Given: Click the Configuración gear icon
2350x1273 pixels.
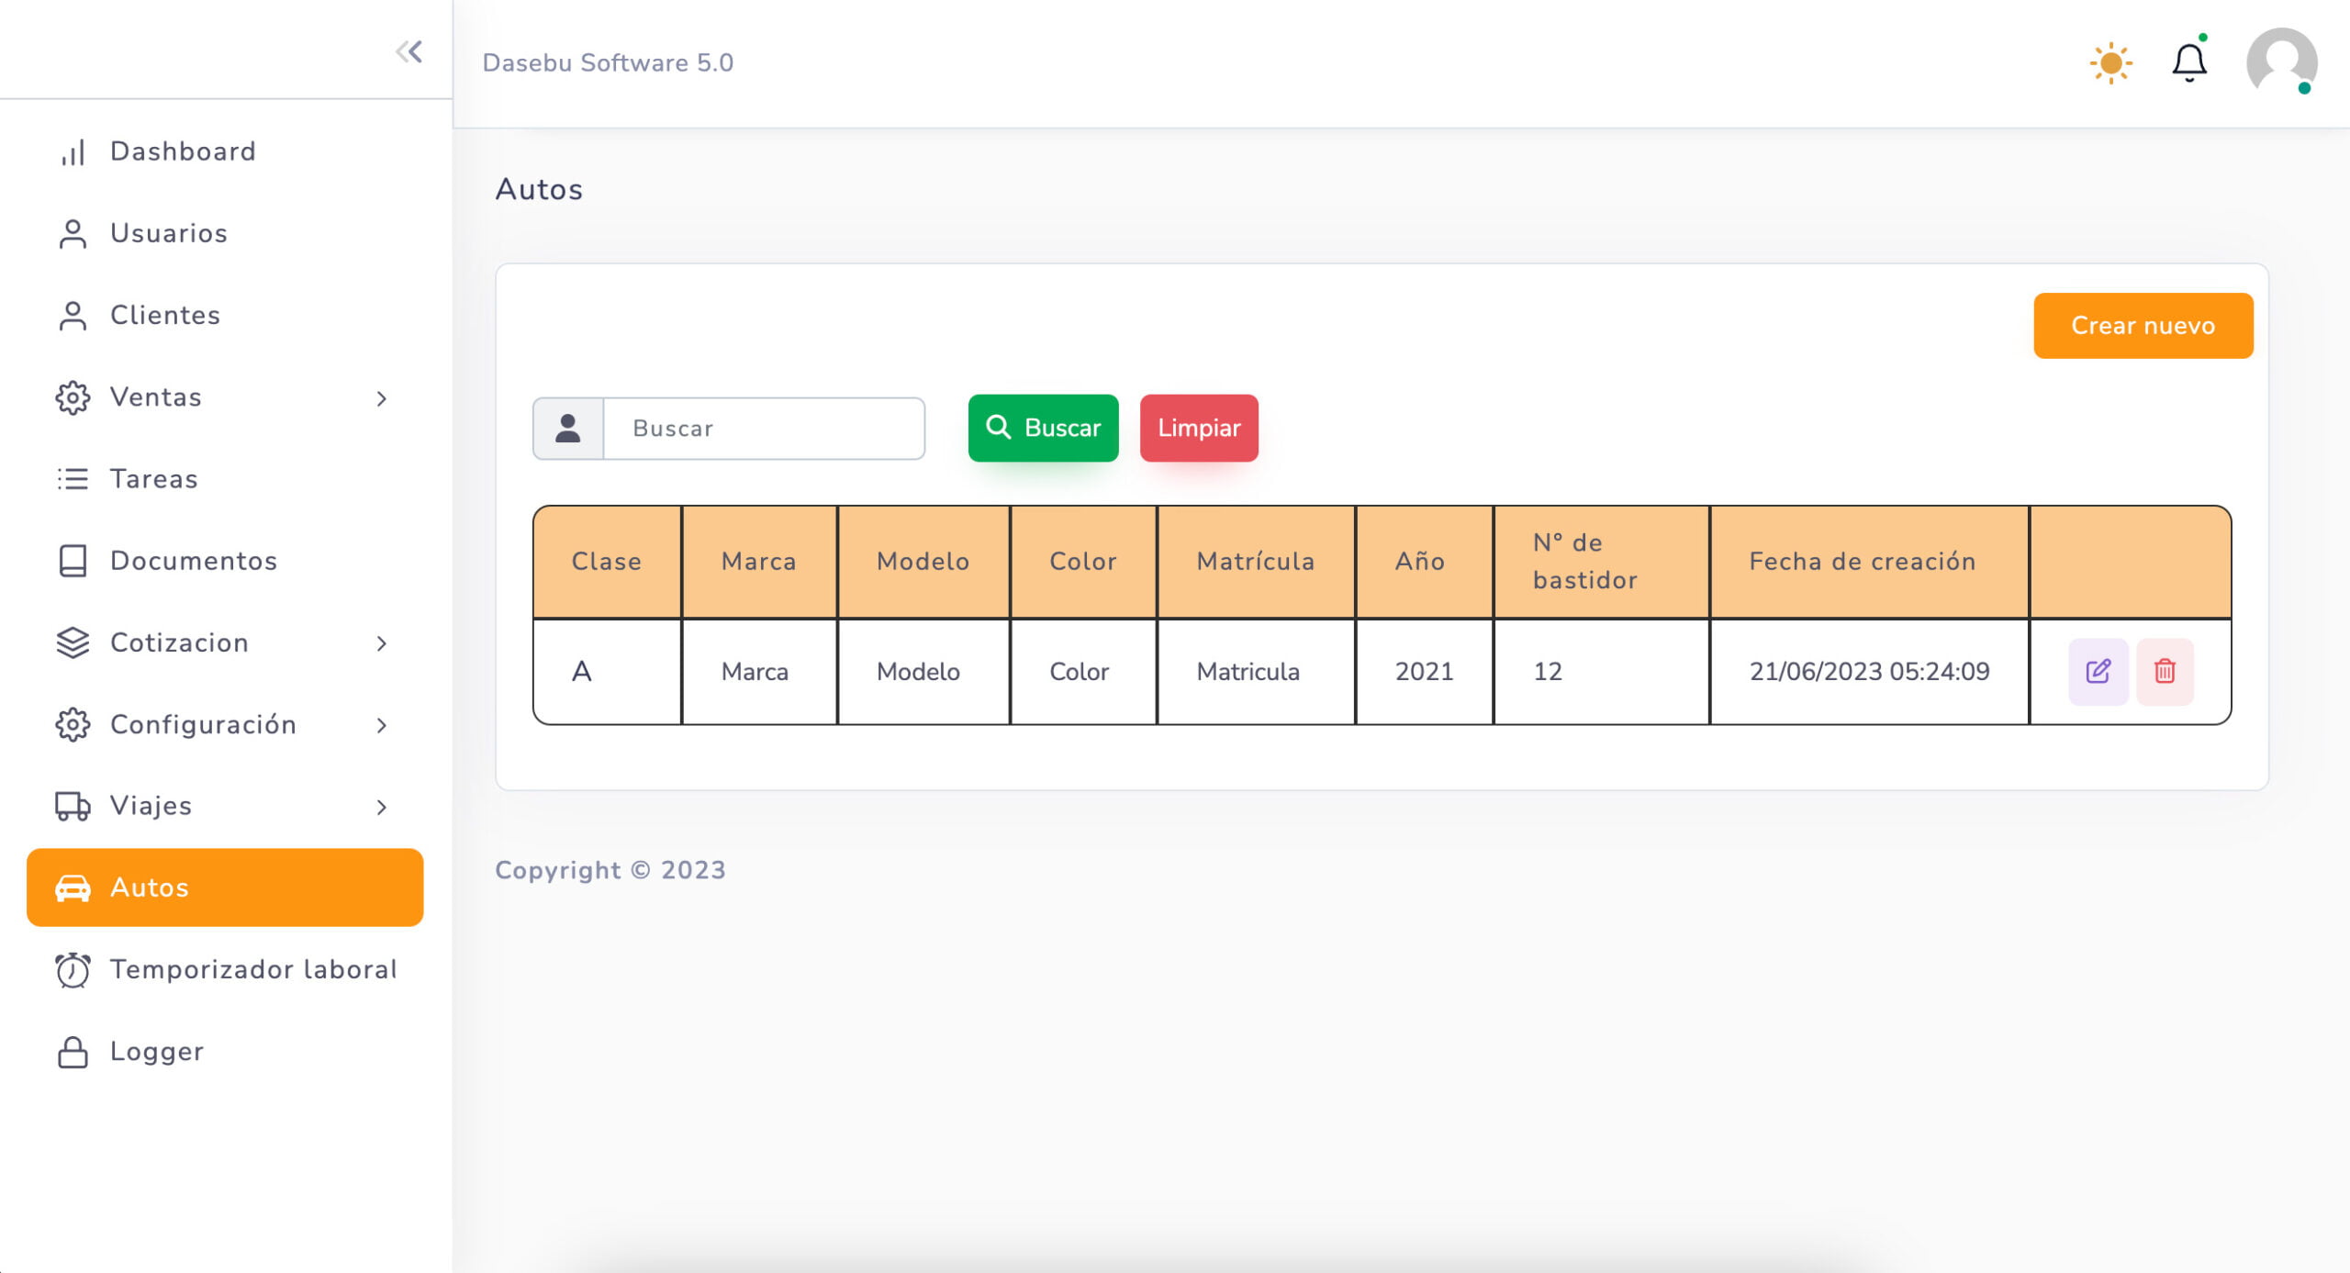Looking at the screenshot, I should (73, 724).
